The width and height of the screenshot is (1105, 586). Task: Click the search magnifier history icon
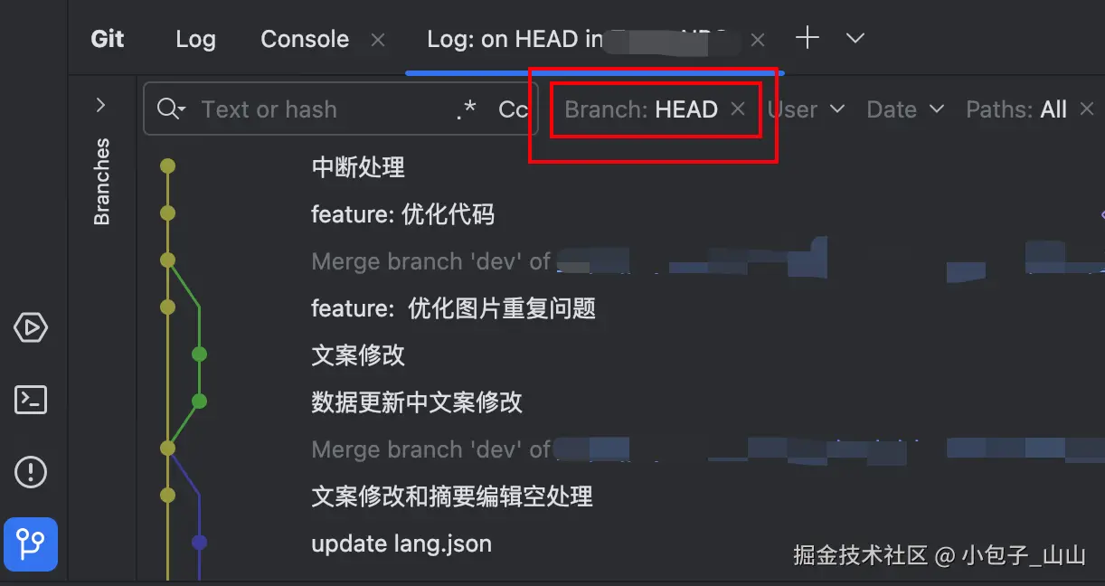(x=171, y=109)
